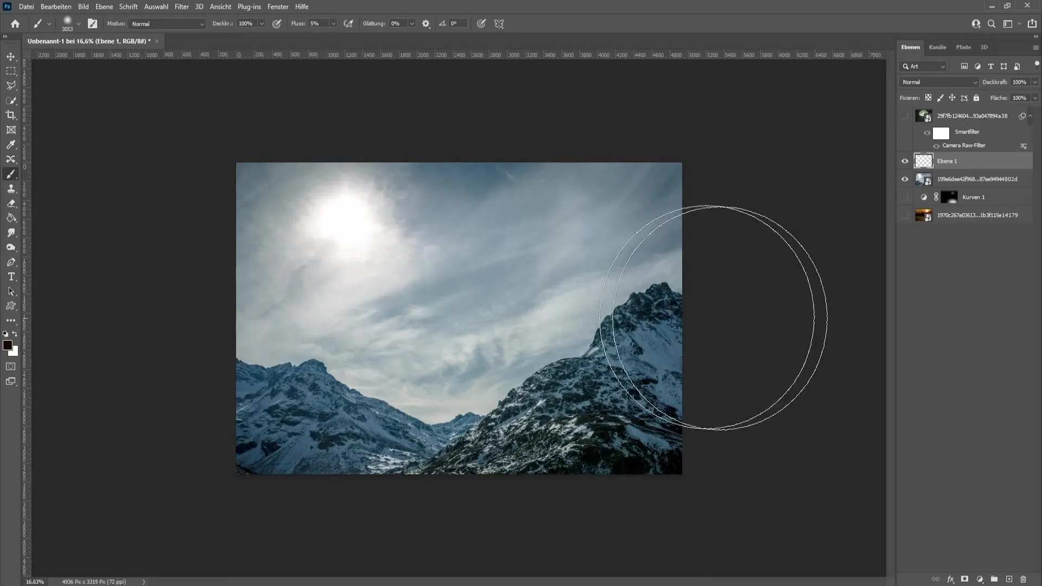Image resolution: width=1042 pixels, height=586 pixels.
Task: Select the Clone Stamp tool
Action: click(x=11, y=188)
